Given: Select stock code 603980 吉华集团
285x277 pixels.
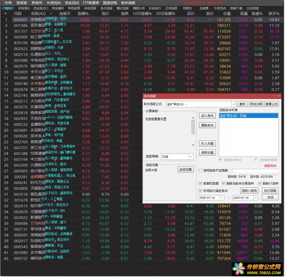Looking at the screenshot, I should pyautogui.click(x=21, y=252).
